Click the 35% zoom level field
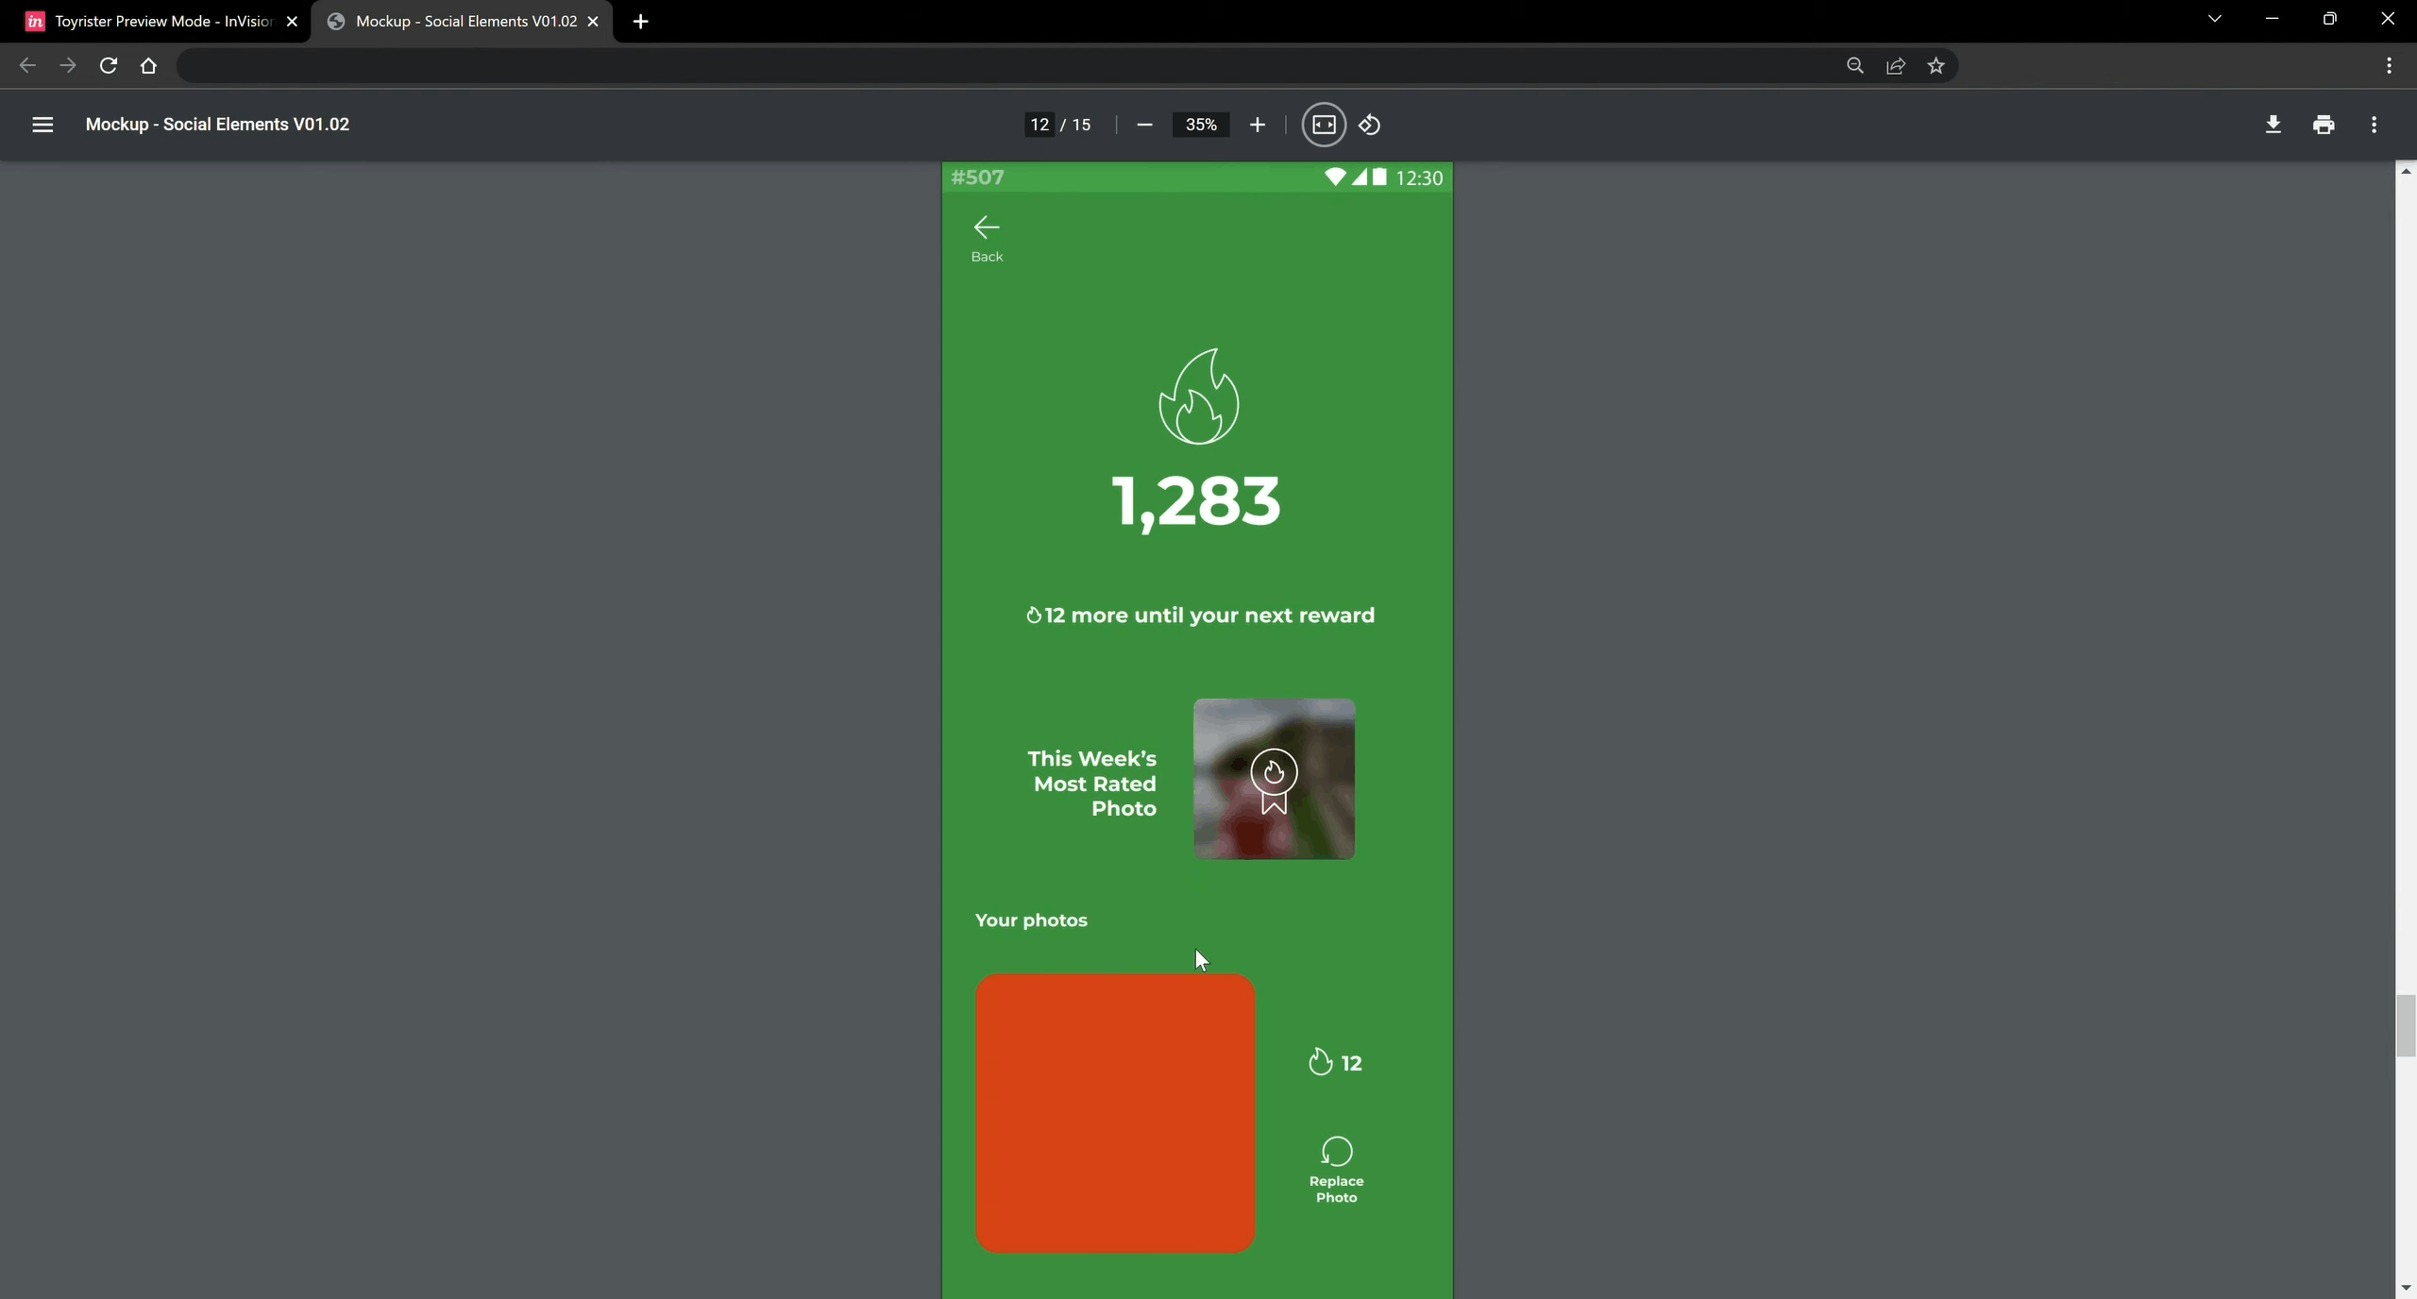Image resolution: width=2417 pixels, height=1299 pixels. click(x=1201, y=125)
